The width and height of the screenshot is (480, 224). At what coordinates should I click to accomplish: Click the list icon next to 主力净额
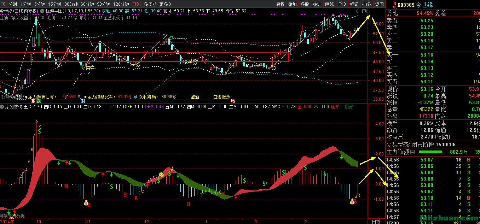(412, 152)
